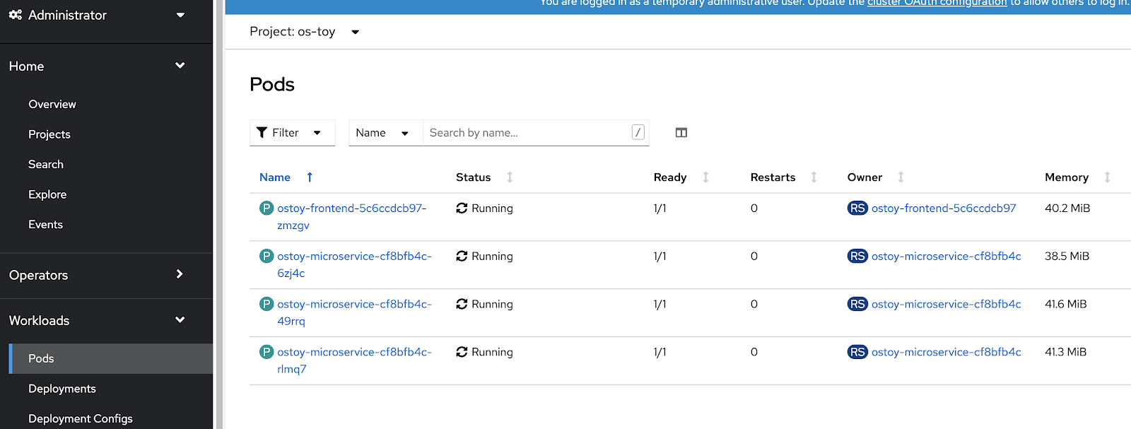Open Events under Home
1131x429 pixels.
(45, 225)
